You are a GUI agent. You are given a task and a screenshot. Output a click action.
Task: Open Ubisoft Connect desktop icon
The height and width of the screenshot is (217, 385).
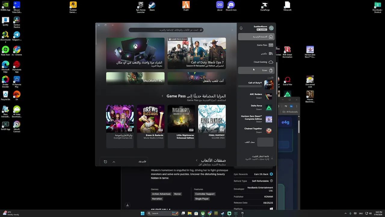click(17, 127)
